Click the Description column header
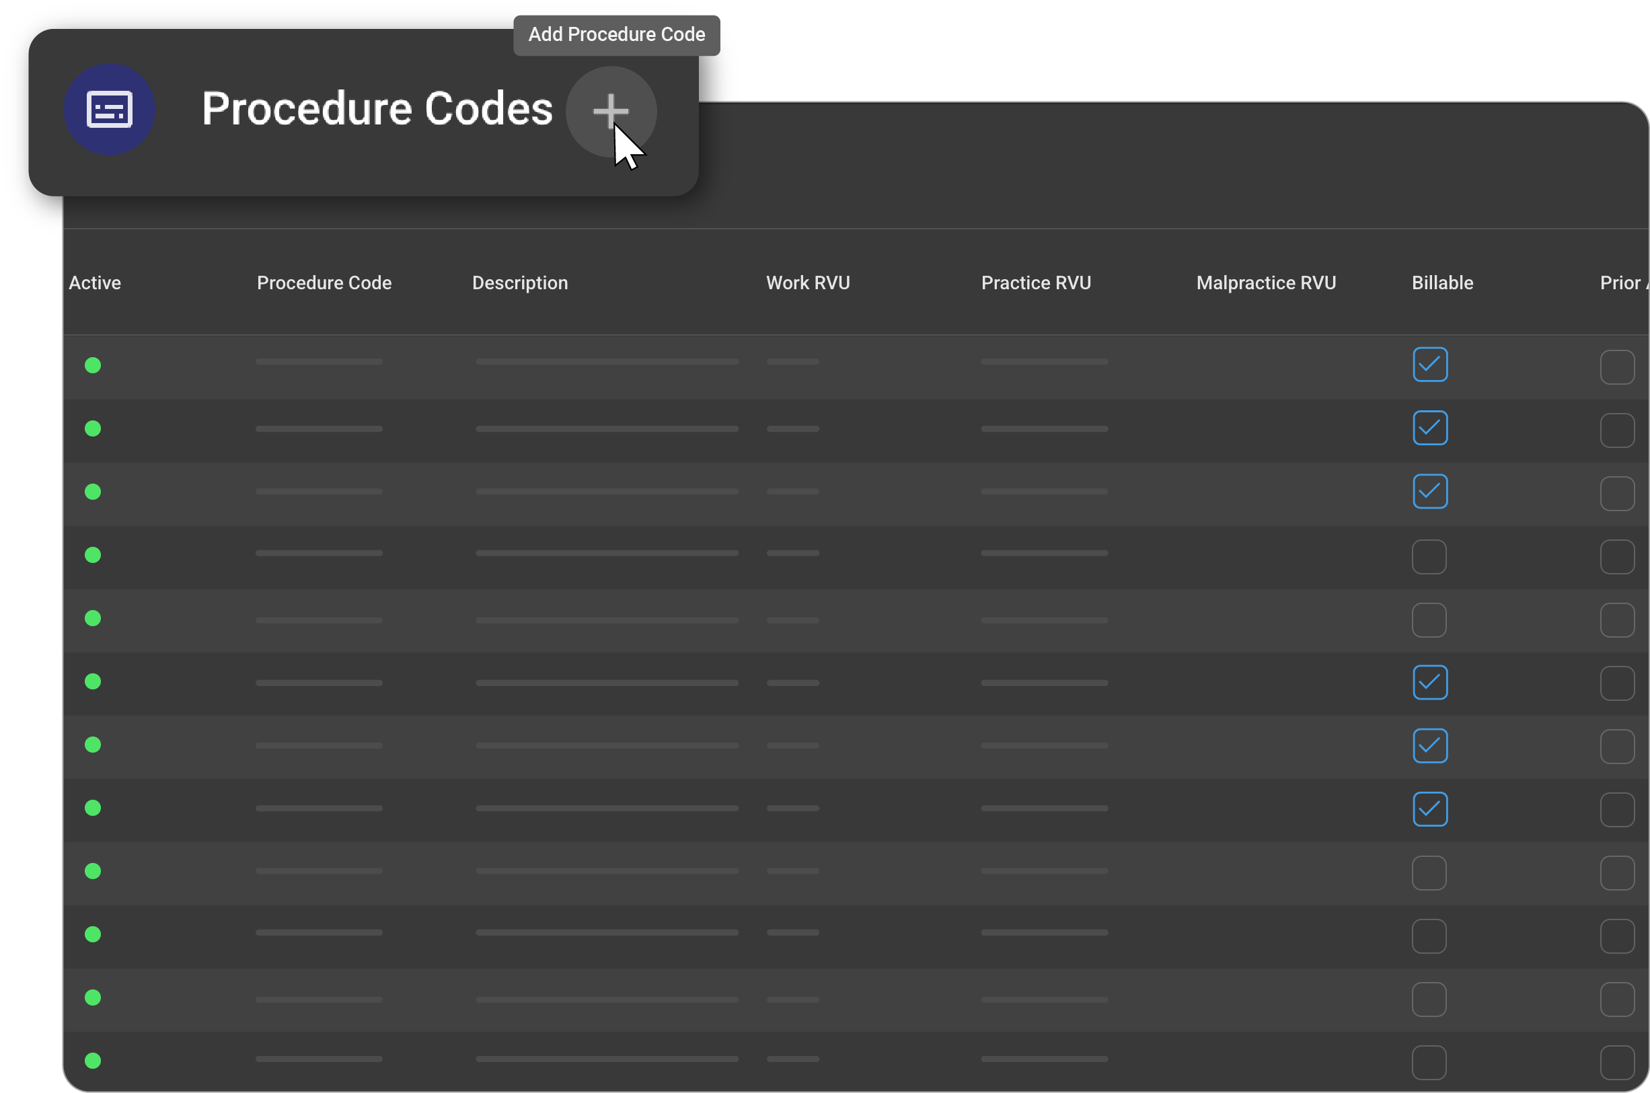 point(519,283)
